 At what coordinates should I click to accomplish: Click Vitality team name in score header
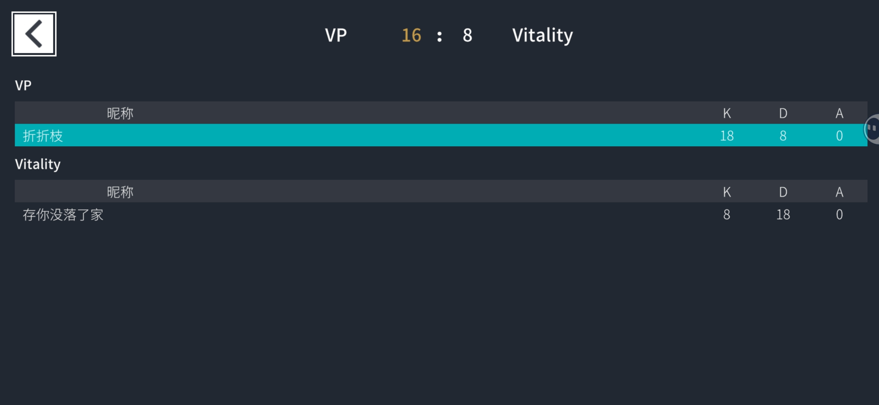542,36
